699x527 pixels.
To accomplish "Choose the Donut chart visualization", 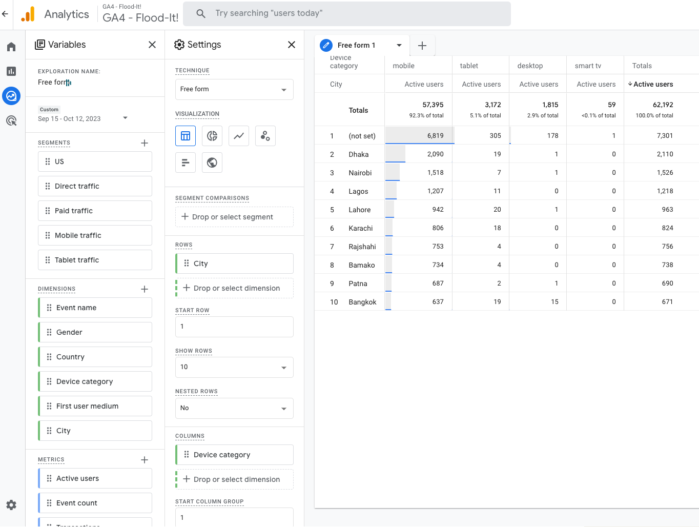I will (x=212, y=136).
